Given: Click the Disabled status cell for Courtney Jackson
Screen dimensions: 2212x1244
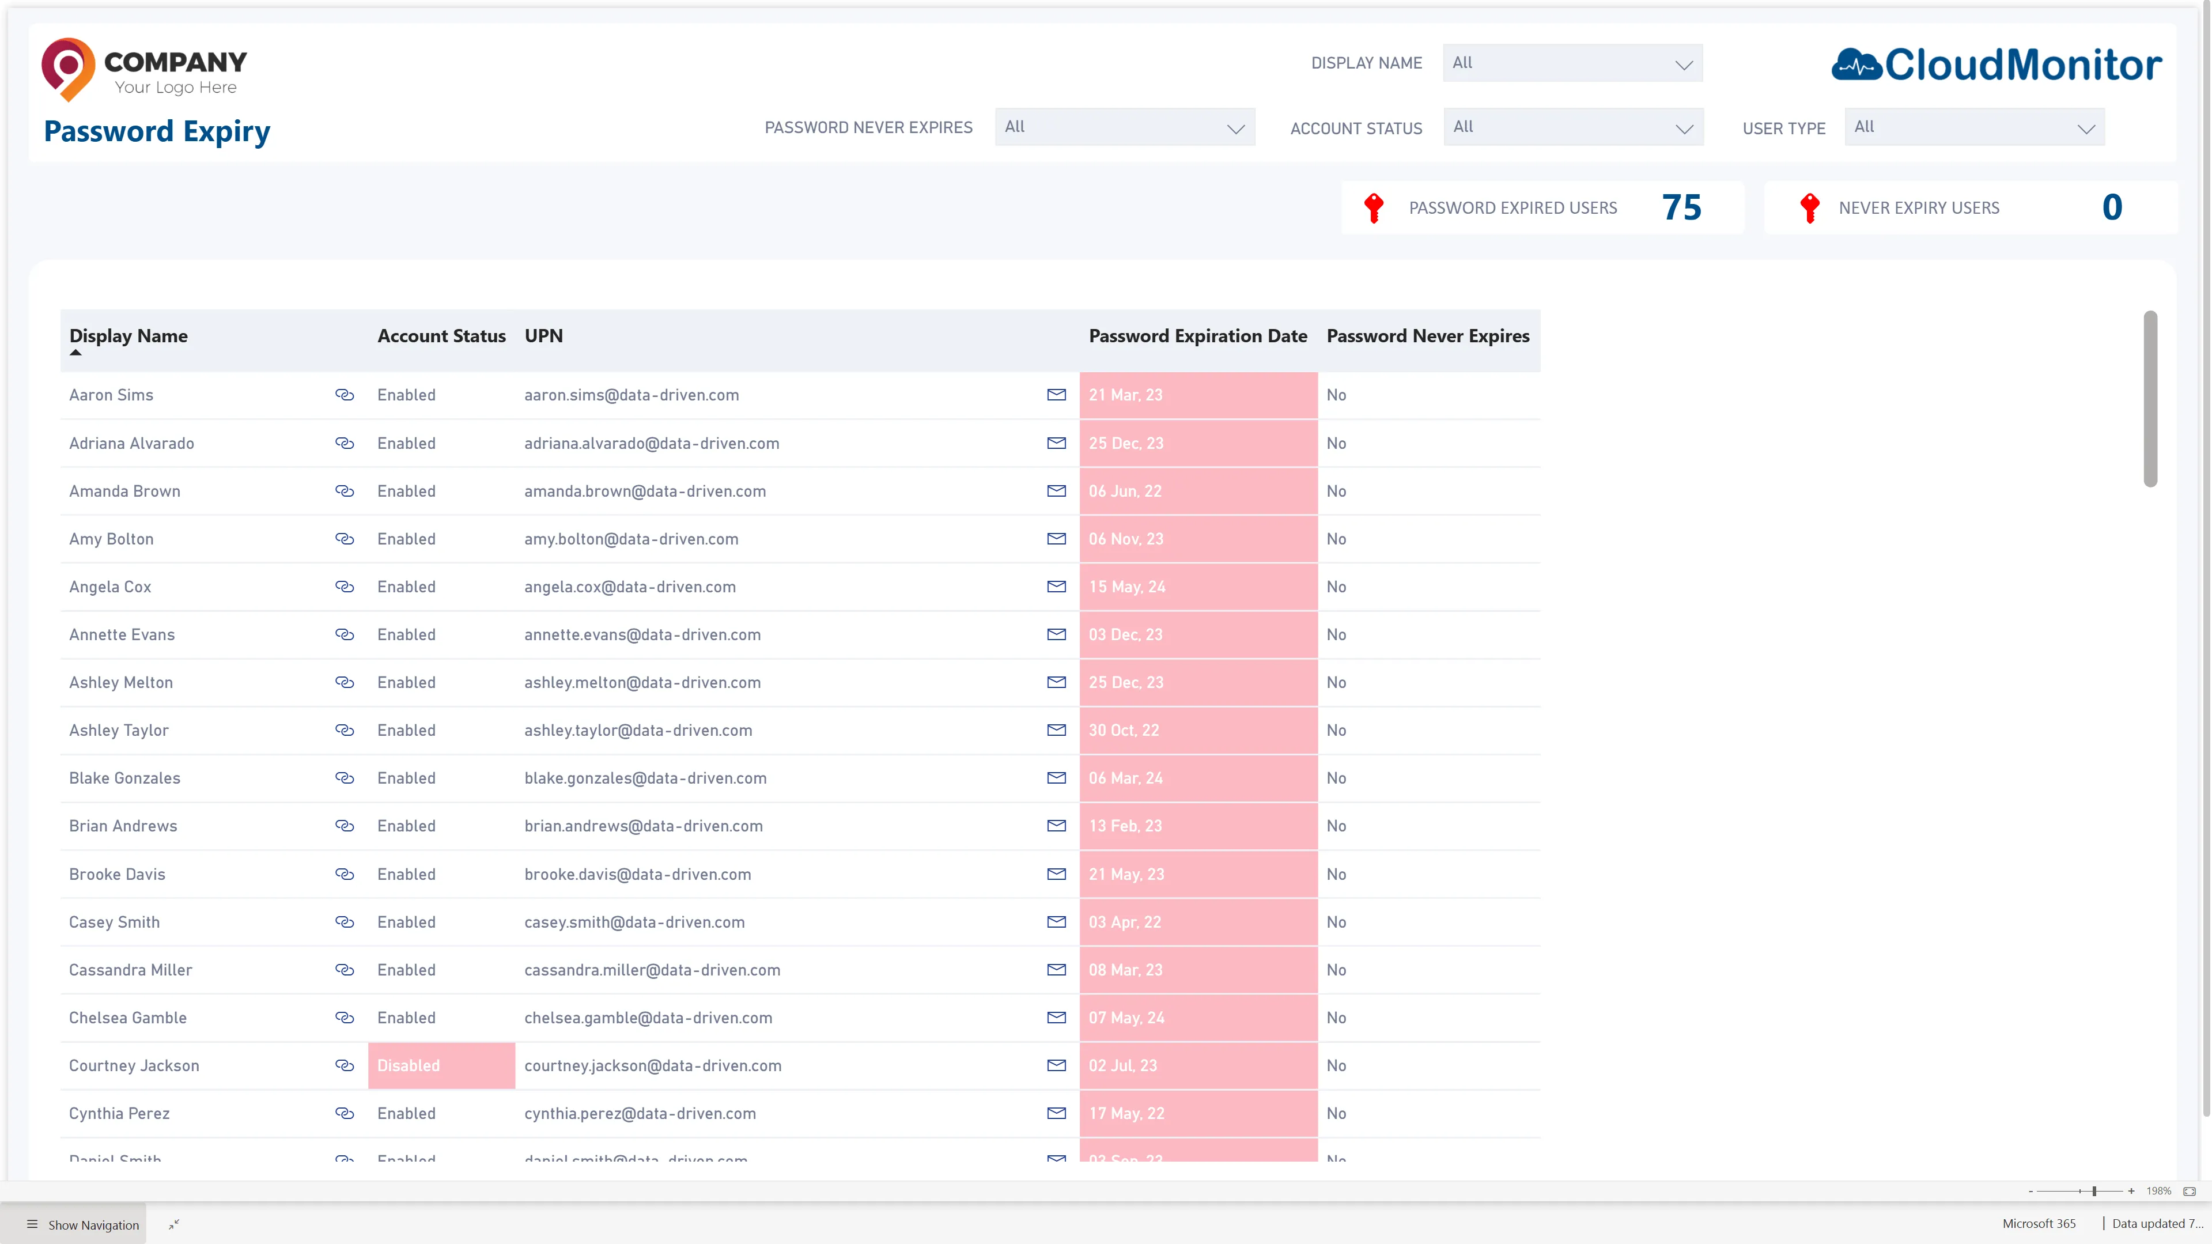Looking at the screenshot, I should pos(441,1065).
